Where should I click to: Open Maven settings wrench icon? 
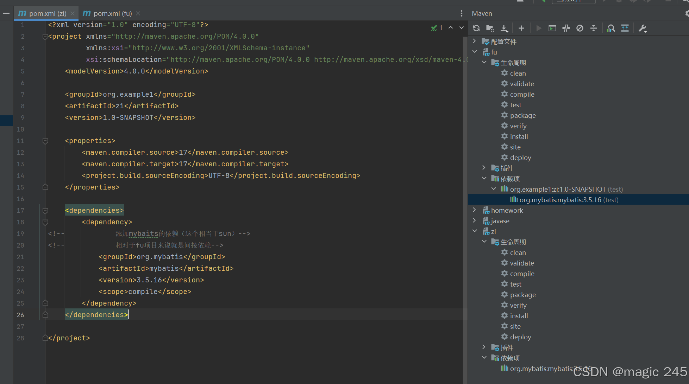point(643,28)
